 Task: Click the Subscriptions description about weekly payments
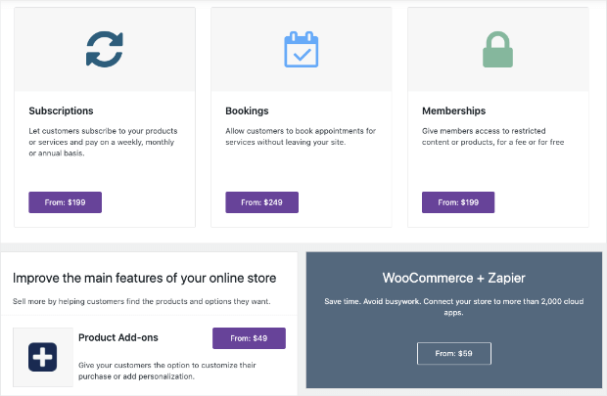tap(103, 143)
